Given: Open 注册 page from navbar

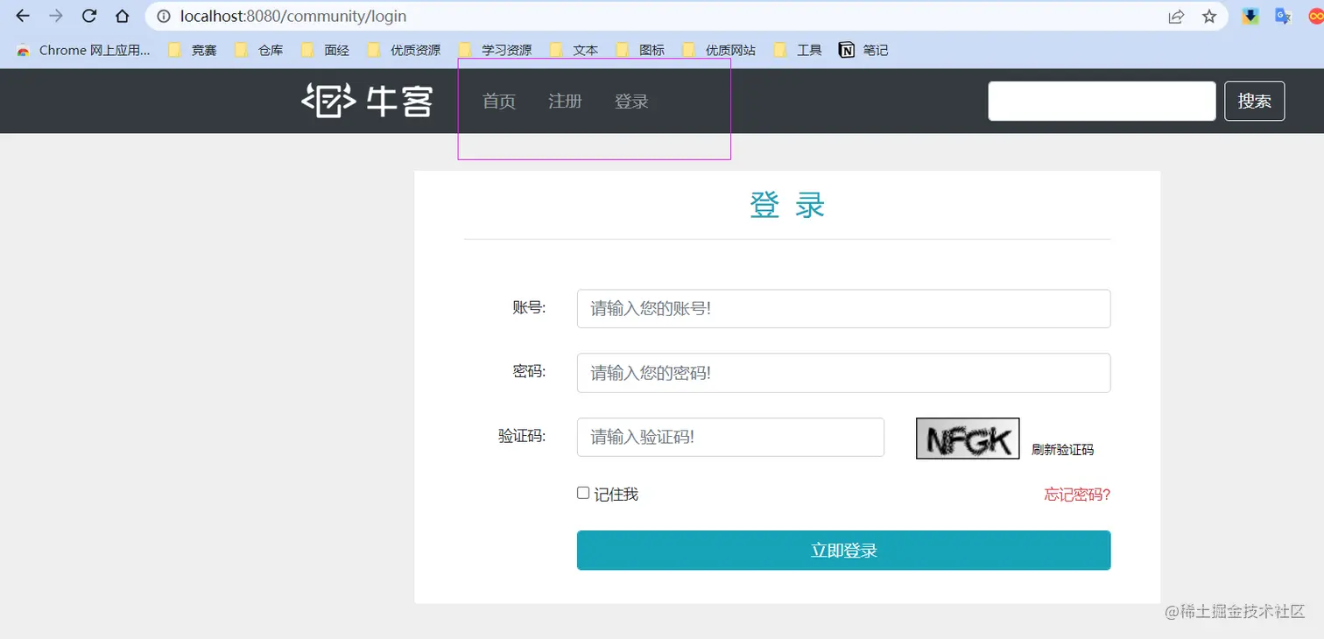Looking at the screenshot, I should pos(565,102).
